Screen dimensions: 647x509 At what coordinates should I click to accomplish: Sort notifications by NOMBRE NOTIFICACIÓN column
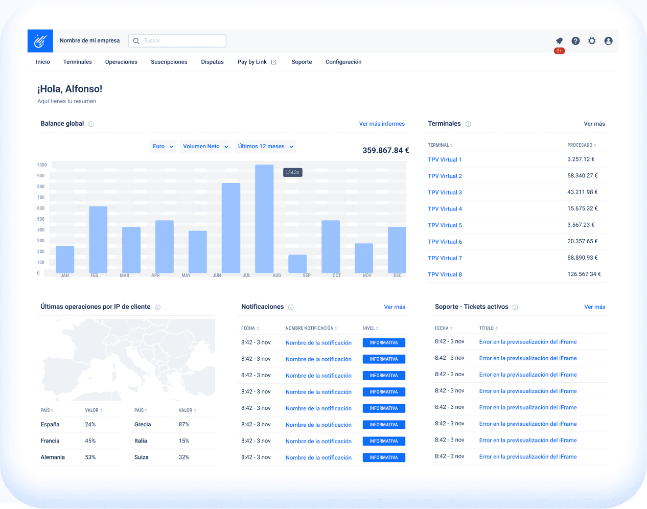pos(311,328)
